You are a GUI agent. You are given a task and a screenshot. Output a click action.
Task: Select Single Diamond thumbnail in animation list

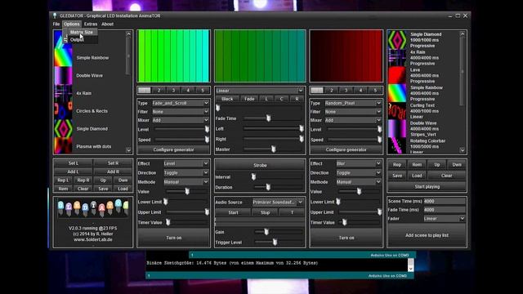tap(63, 128)
